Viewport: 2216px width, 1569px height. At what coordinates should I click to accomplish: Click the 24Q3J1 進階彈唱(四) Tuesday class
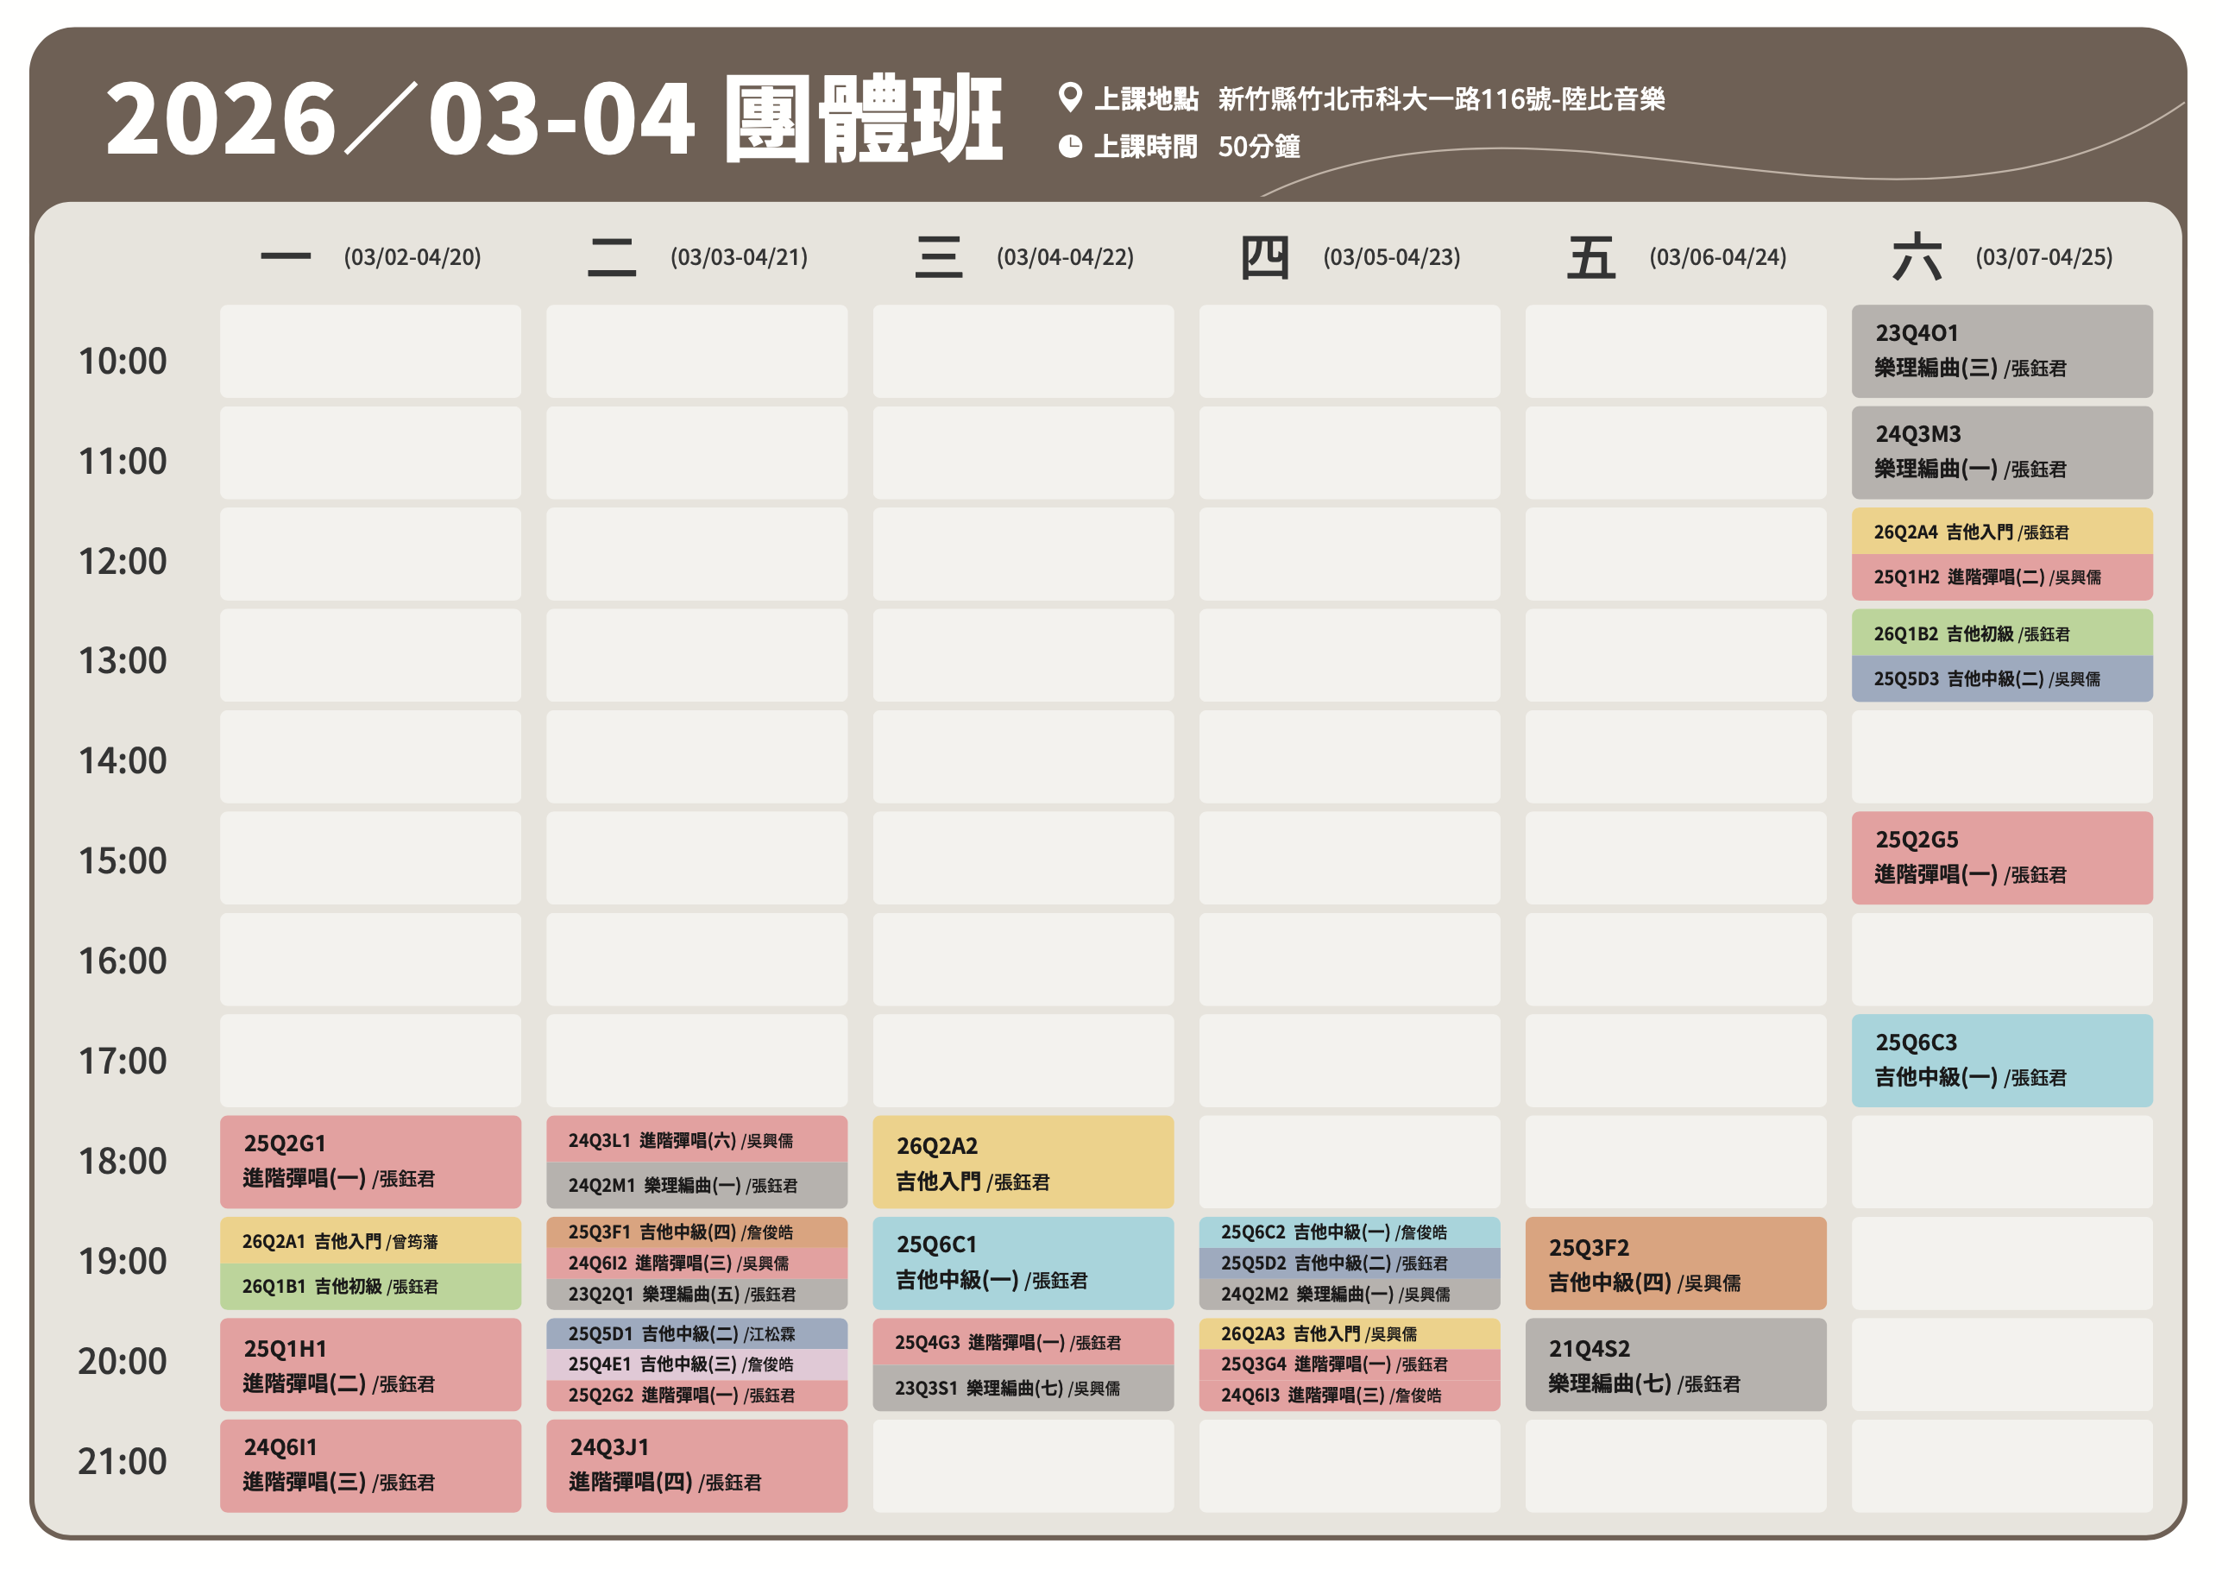[x=696, y=1464]
